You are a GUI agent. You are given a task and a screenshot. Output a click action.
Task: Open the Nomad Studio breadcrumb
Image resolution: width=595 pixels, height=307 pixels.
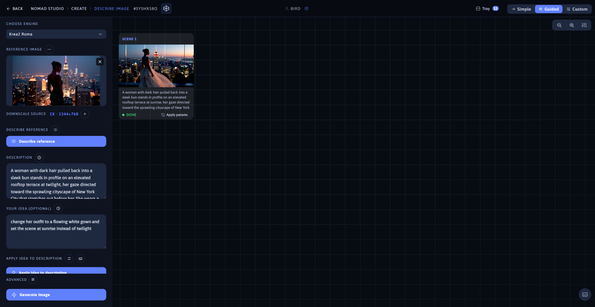tap(47, 9)
